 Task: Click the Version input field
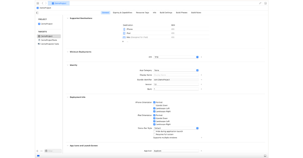coord(176,84)
